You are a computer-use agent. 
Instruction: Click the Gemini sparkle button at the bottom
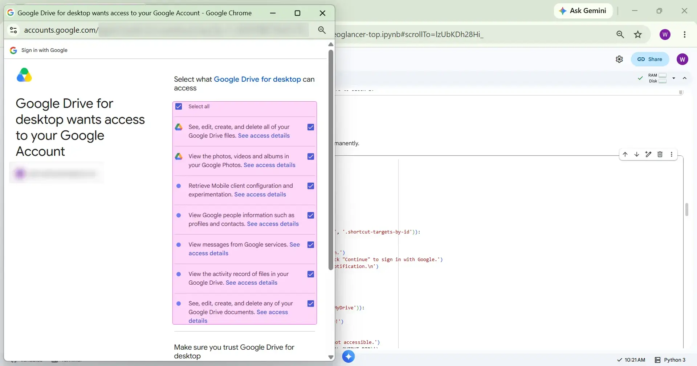tap(348, 357)
